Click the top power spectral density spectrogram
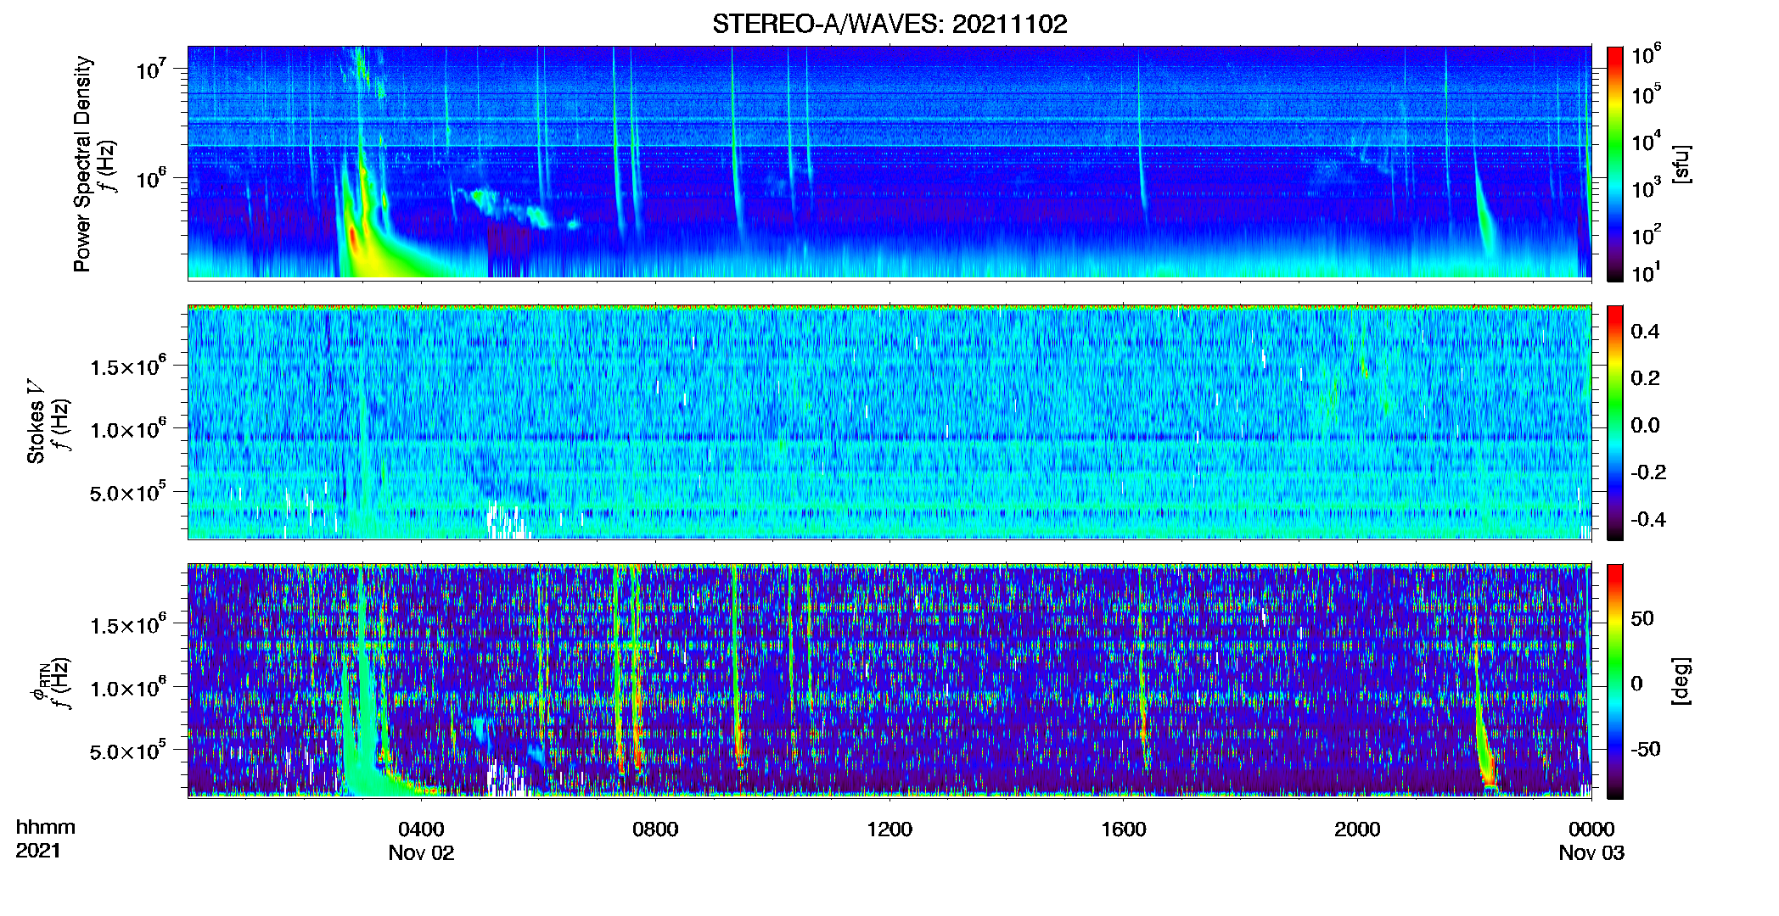The width and height of the screenshot is (1779, 916). coord(889,162)
